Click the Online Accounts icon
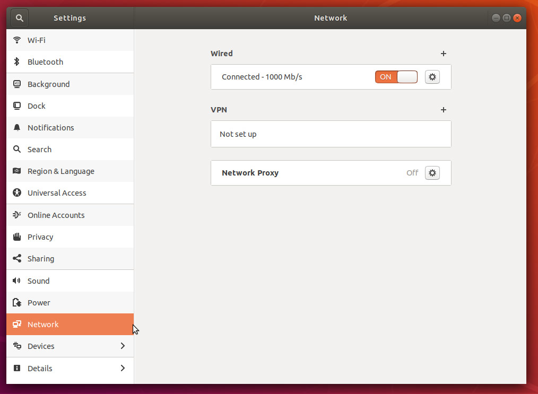The height and width of the screenshot is (394, 538). click(x=17, y=215)
